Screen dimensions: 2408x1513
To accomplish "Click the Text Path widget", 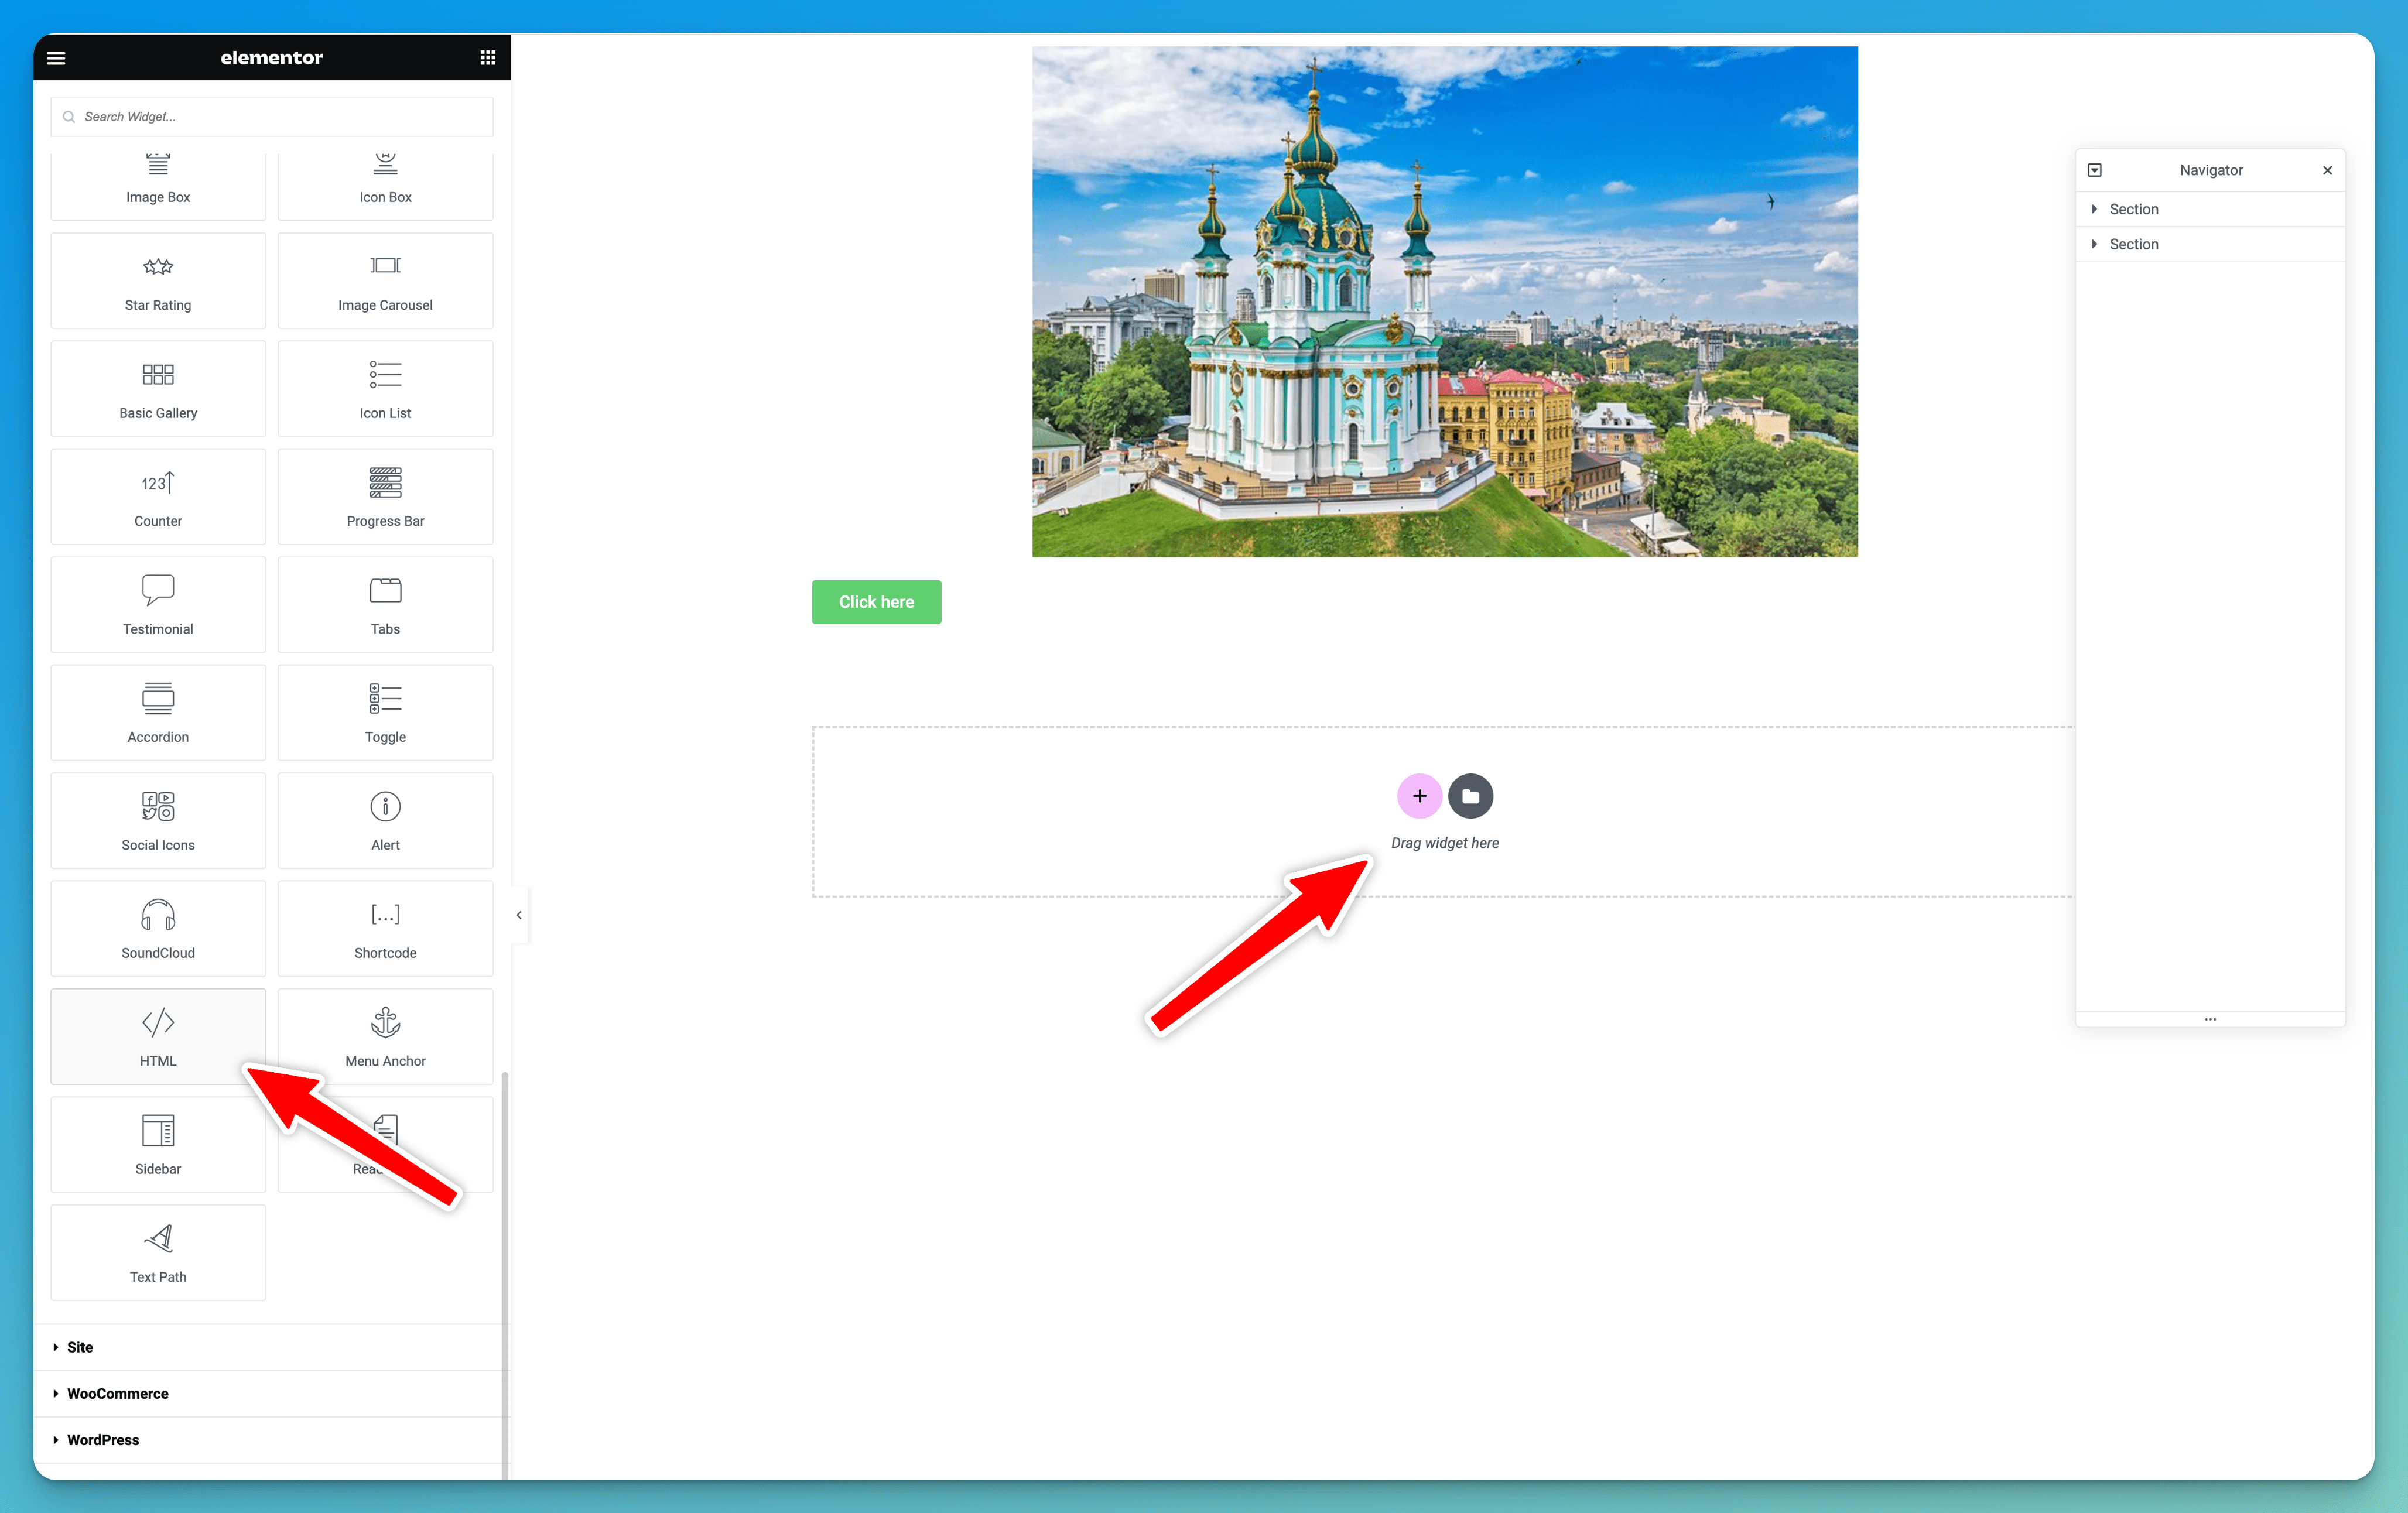I will coord(158,1252).
